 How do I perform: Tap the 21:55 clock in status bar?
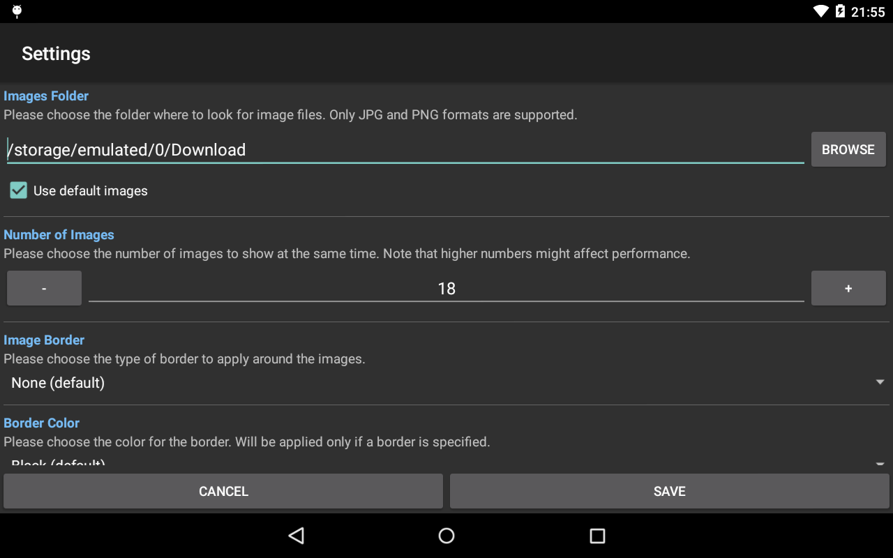[868, 12]
